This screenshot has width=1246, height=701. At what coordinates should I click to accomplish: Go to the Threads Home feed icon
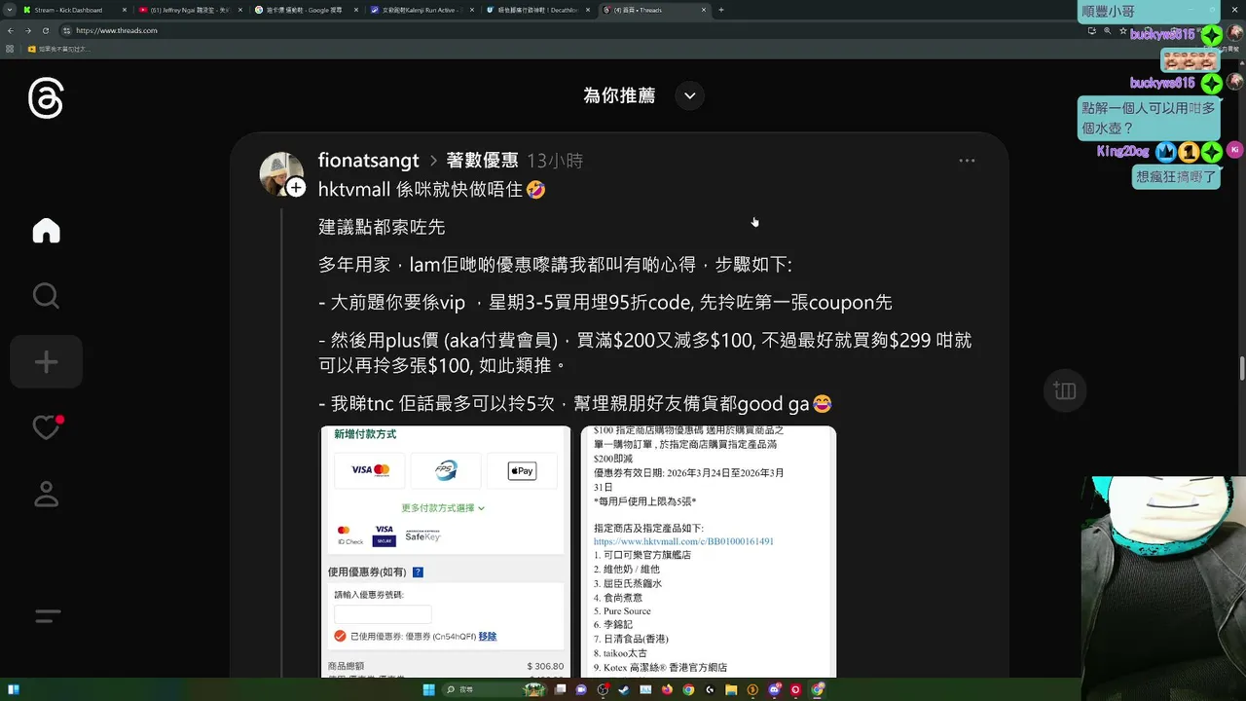point(46,231)
